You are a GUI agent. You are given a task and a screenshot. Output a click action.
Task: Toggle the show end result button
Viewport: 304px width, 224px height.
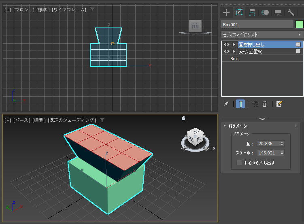[x=240, y=104]
